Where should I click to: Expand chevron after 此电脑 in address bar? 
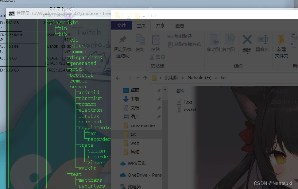tap(183, 78)
